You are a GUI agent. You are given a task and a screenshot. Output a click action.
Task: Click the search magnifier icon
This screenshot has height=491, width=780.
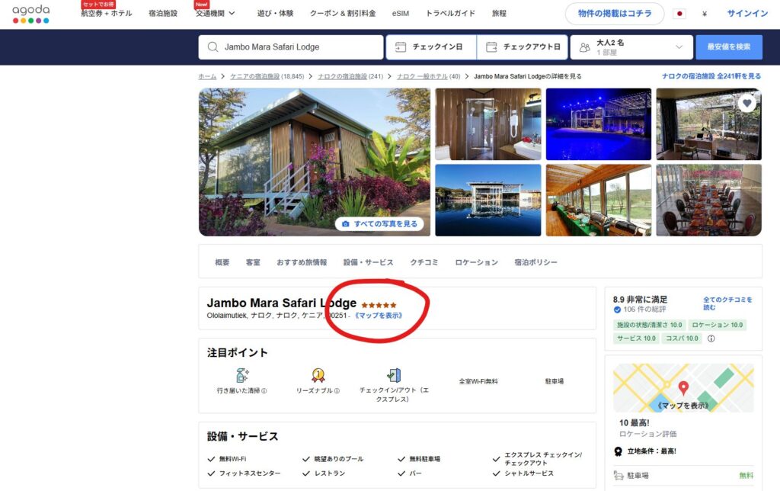[213, 47]
